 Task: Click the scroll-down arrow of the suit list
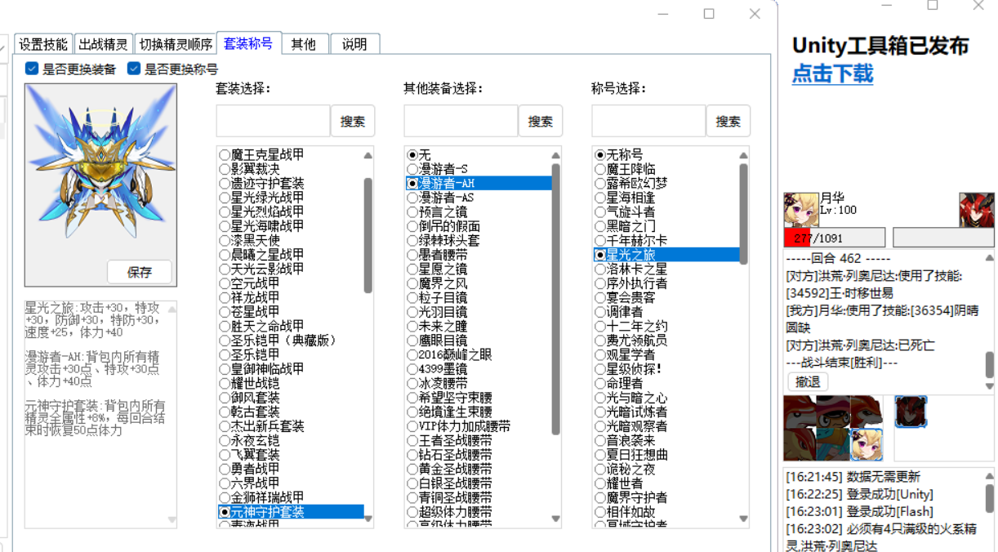click(368, 518)
